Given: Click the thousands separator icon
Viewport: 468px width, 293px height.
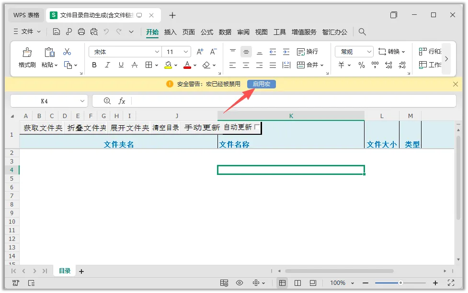Looking at the screenshot, I should click(375, 65).
